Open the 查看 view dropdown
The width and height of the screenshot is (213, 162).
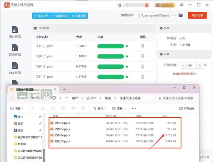(x=118, y=109)
